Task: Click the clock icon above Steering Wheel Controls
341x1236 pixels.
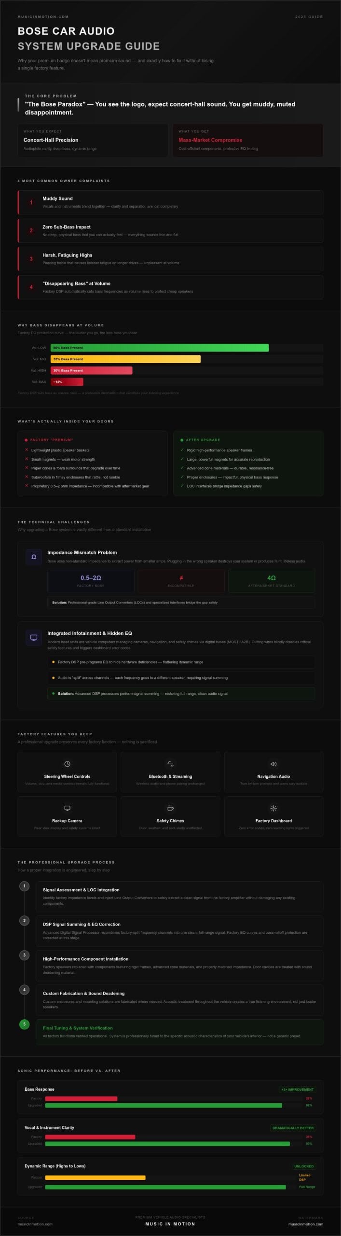Action: click(67, 764)
